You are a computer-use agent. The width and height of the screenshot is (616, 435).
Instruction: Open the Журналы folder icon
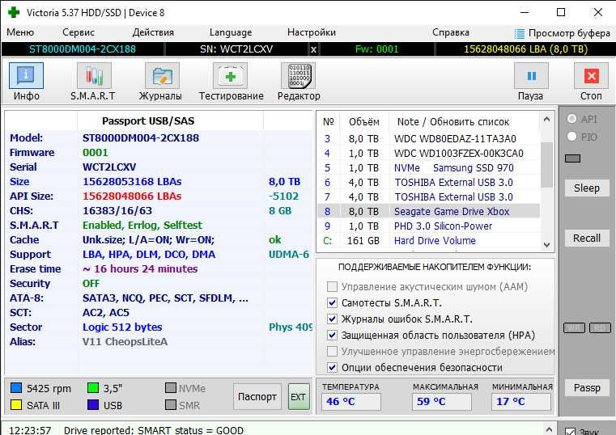point(162,76)
